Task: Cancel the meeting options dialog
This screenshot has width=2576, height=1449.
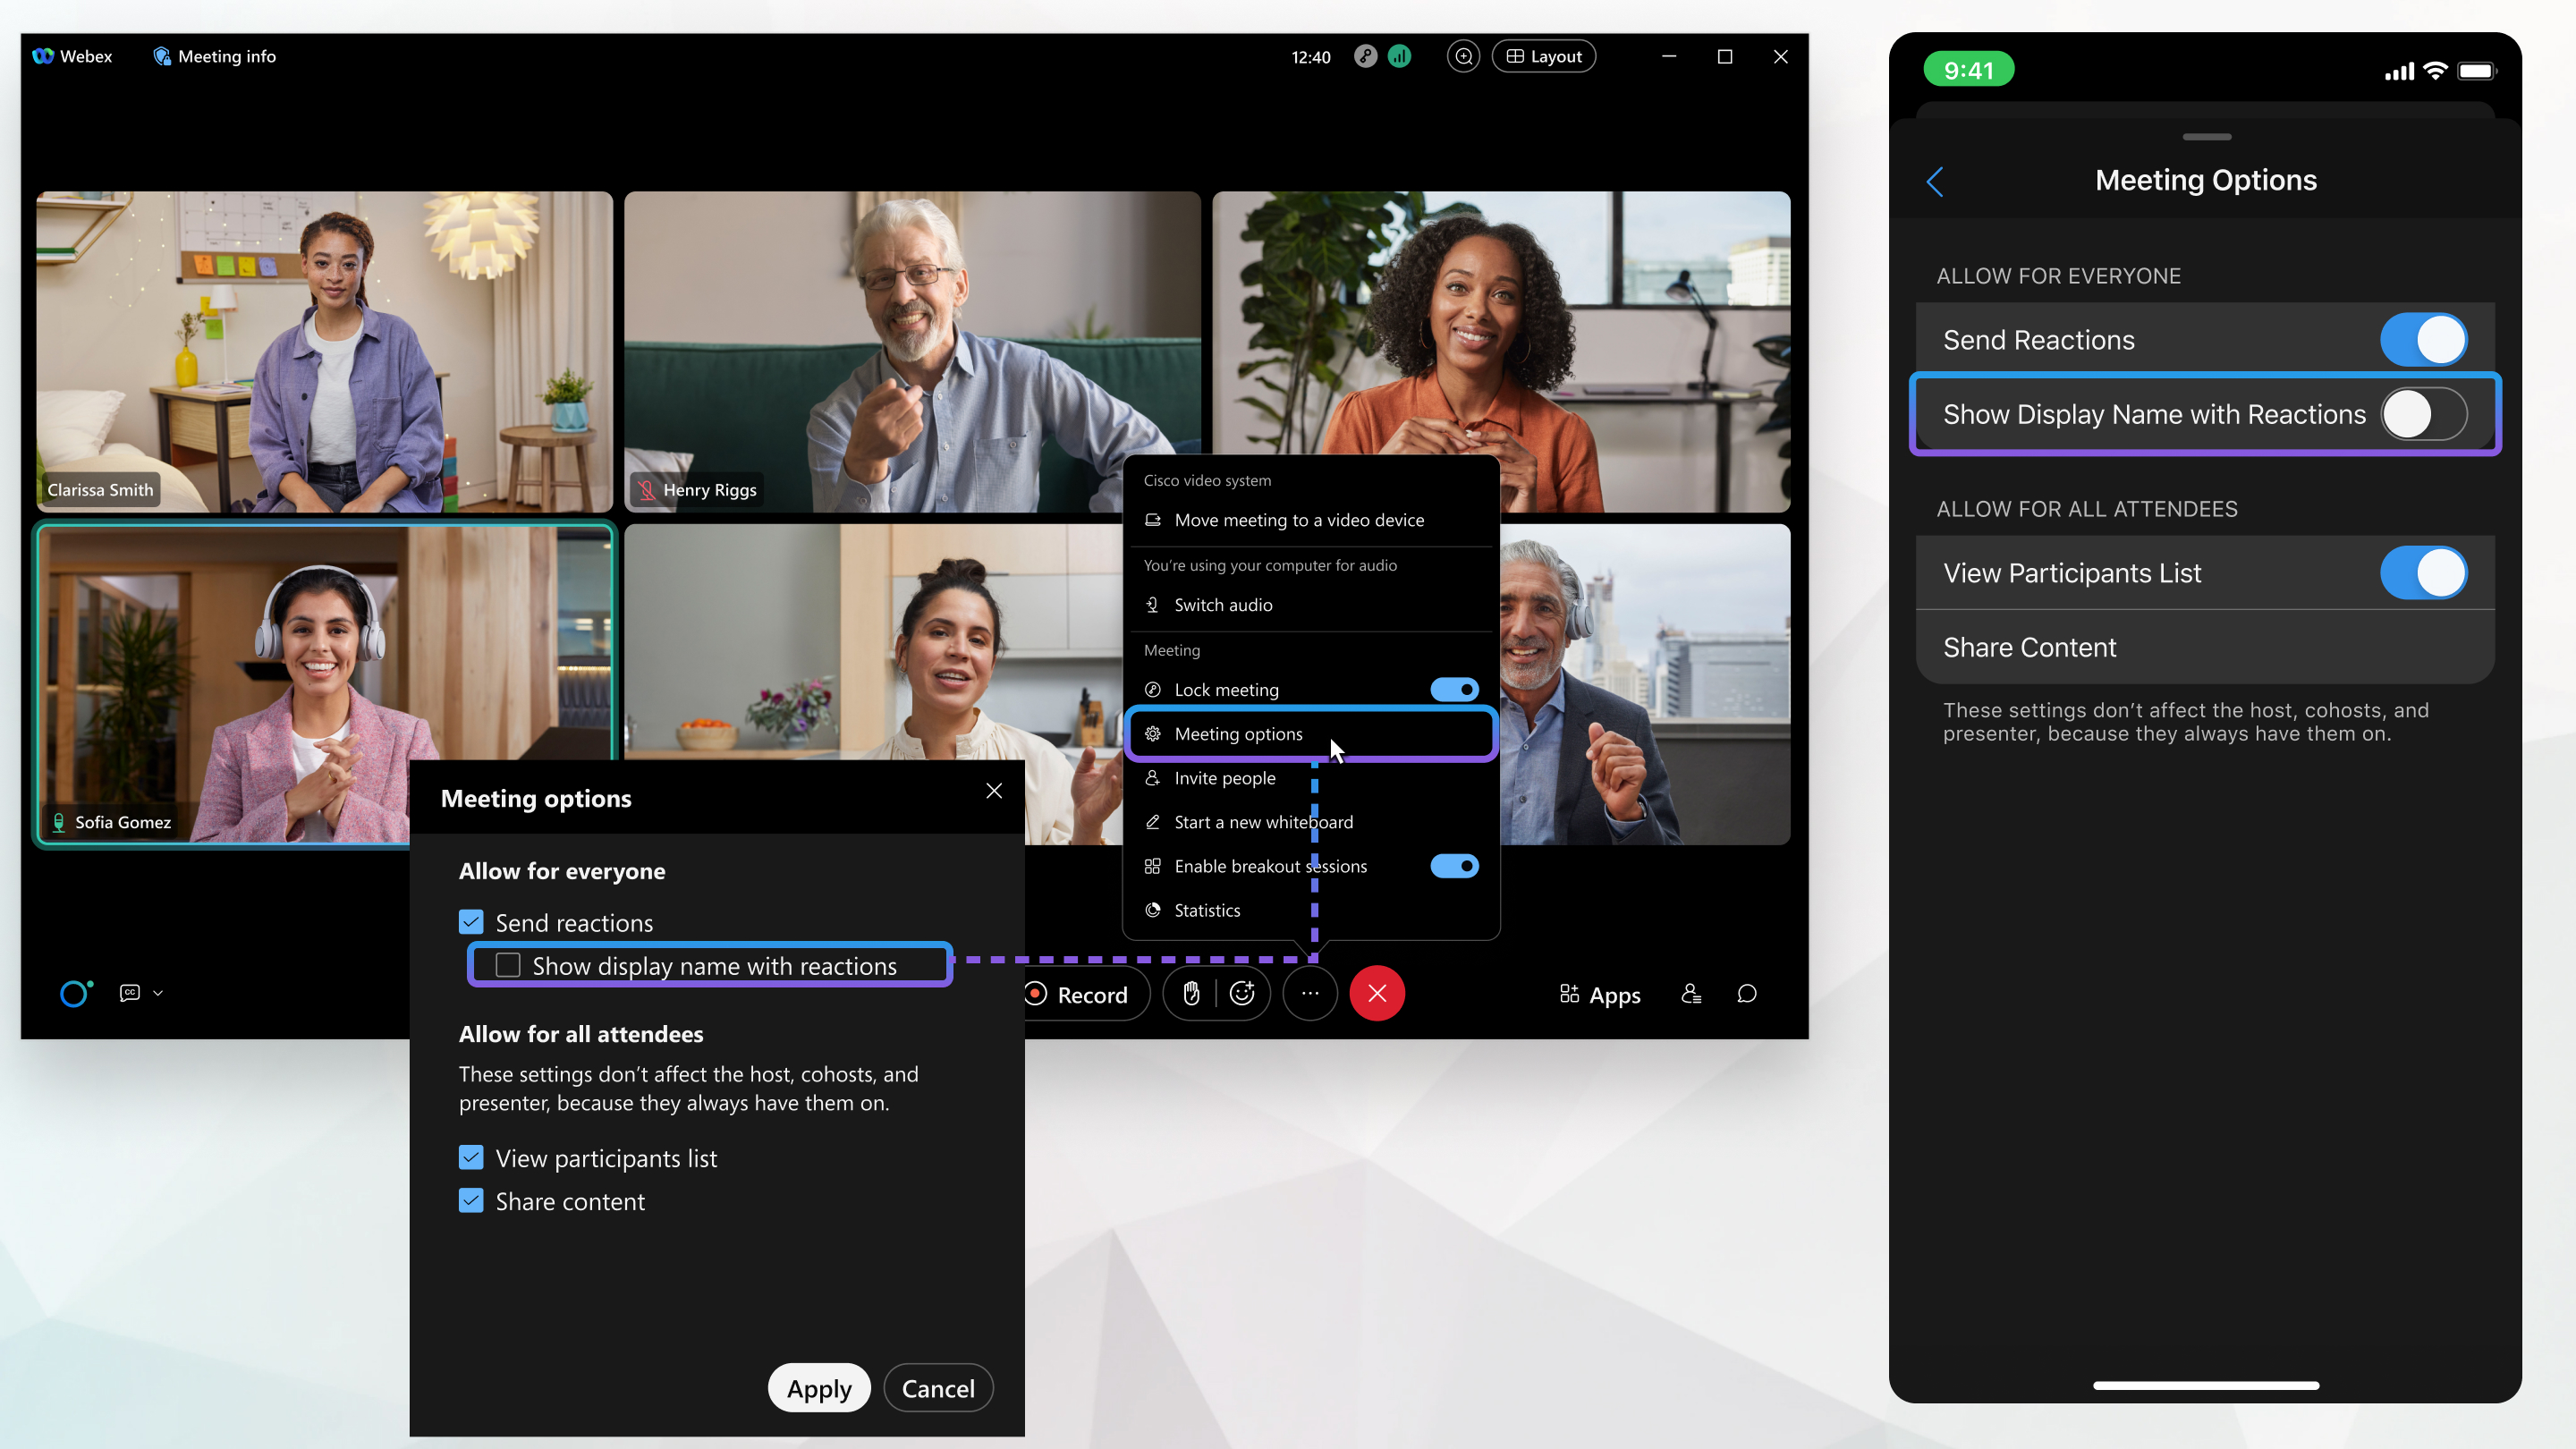Action: tap(939, 1387)
